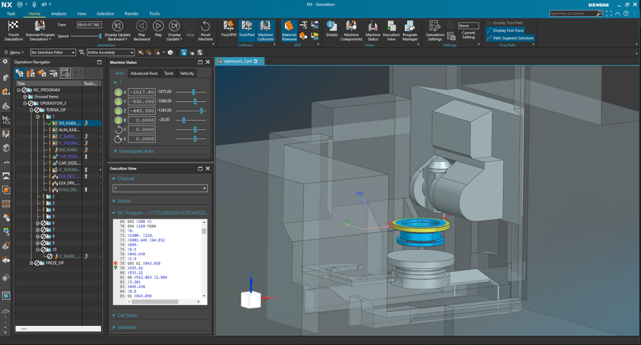Image resolution: width=641 pixels, height=345 pixels.
Task: Open the Details view icon
Action: click(332, 26)
